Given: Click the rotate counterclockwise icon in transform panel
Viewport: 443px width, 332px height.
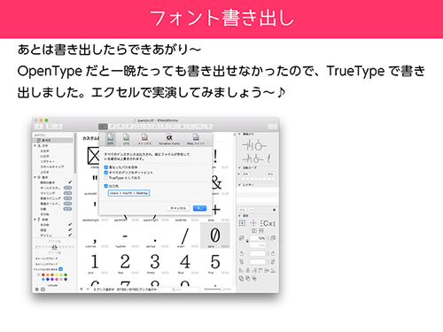Looking at the screenshot, I should point(242,253).
